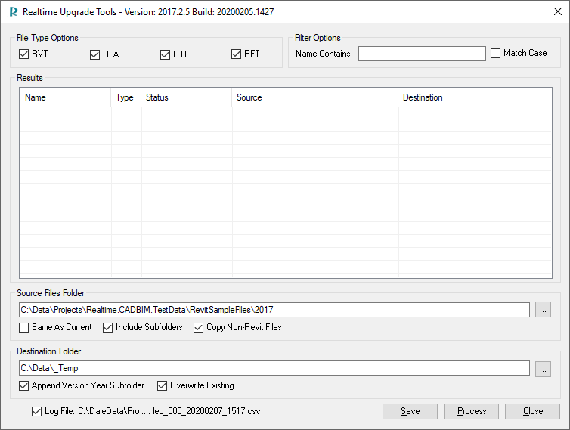The width and height of the screenshot is (570, 430).
Task: Click the Close button
Action: (x=532, y=411)
